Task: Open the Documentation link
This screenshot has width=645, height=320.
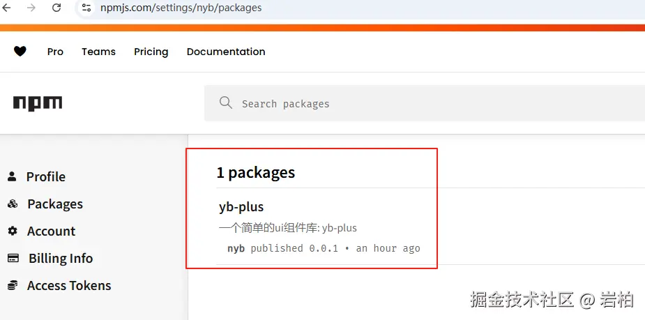Action: click(226, 52)
